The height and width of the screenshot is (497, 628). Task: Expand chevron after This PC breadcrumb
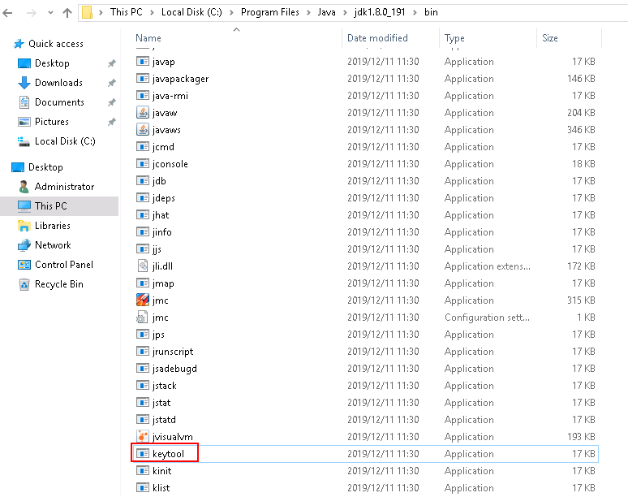152,13
